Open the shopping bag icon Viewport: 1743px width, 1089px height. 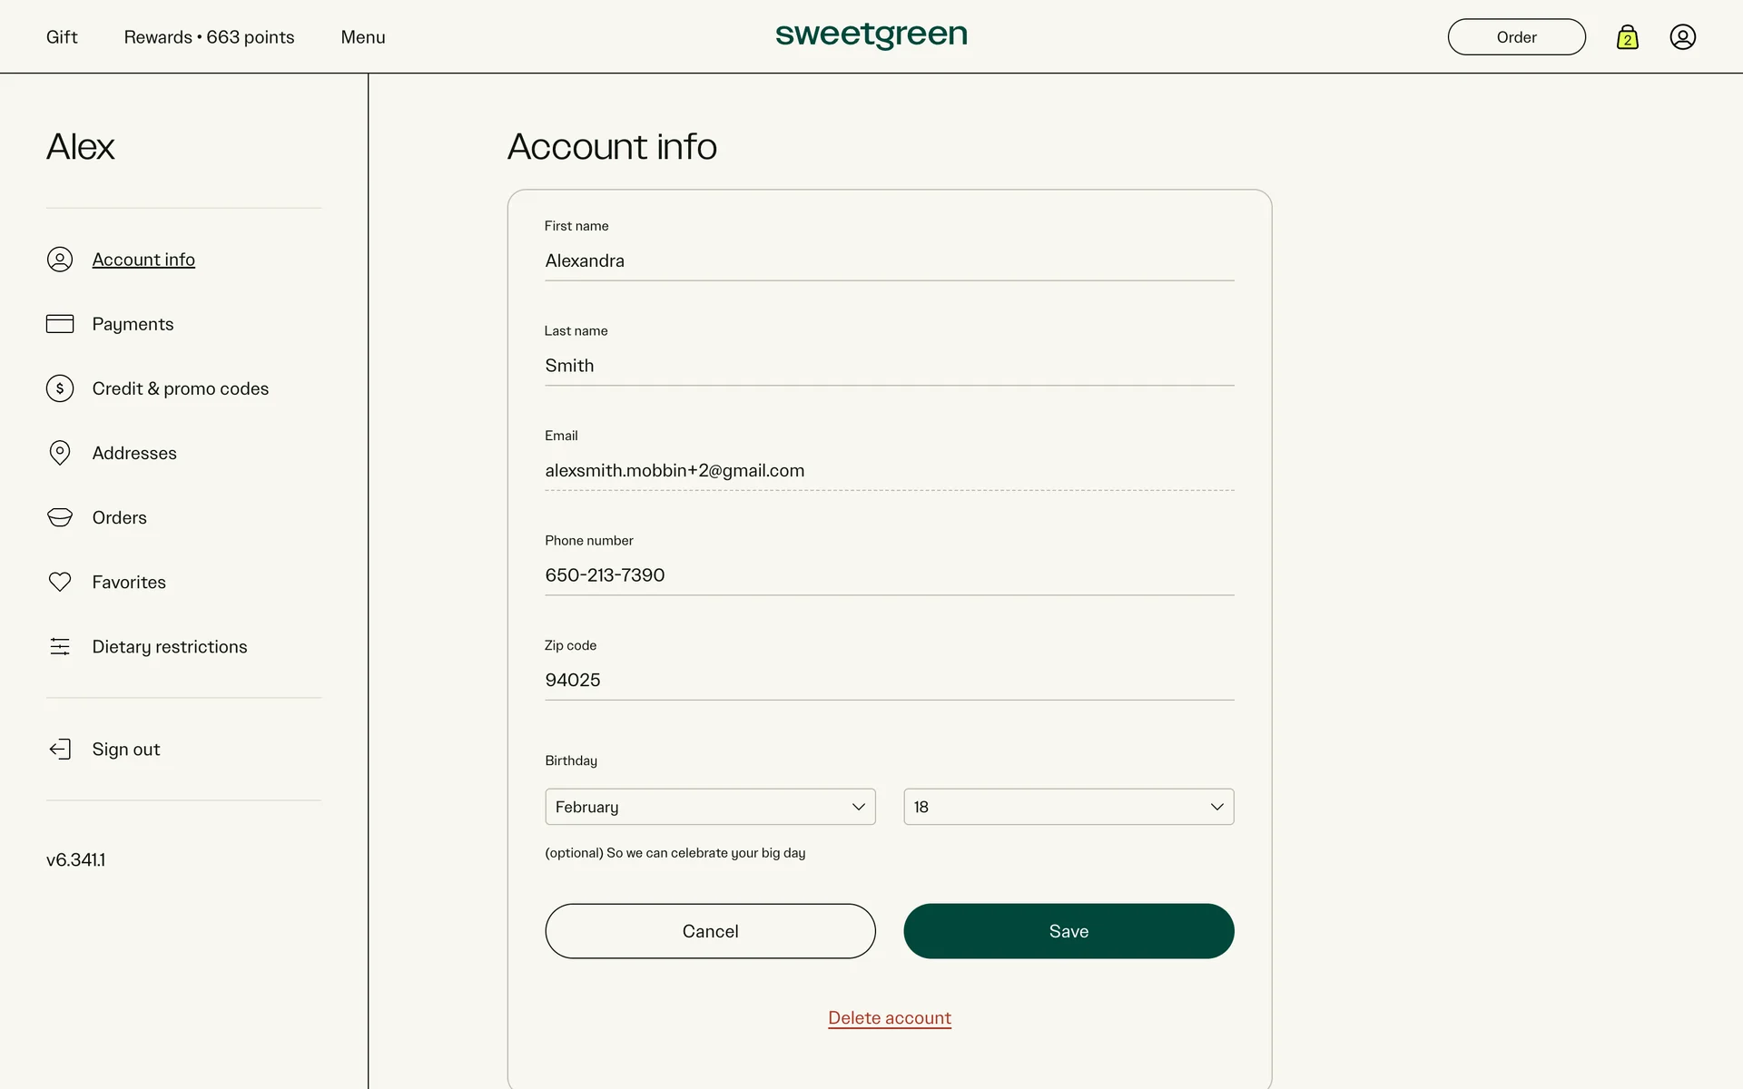[1627, 37]
